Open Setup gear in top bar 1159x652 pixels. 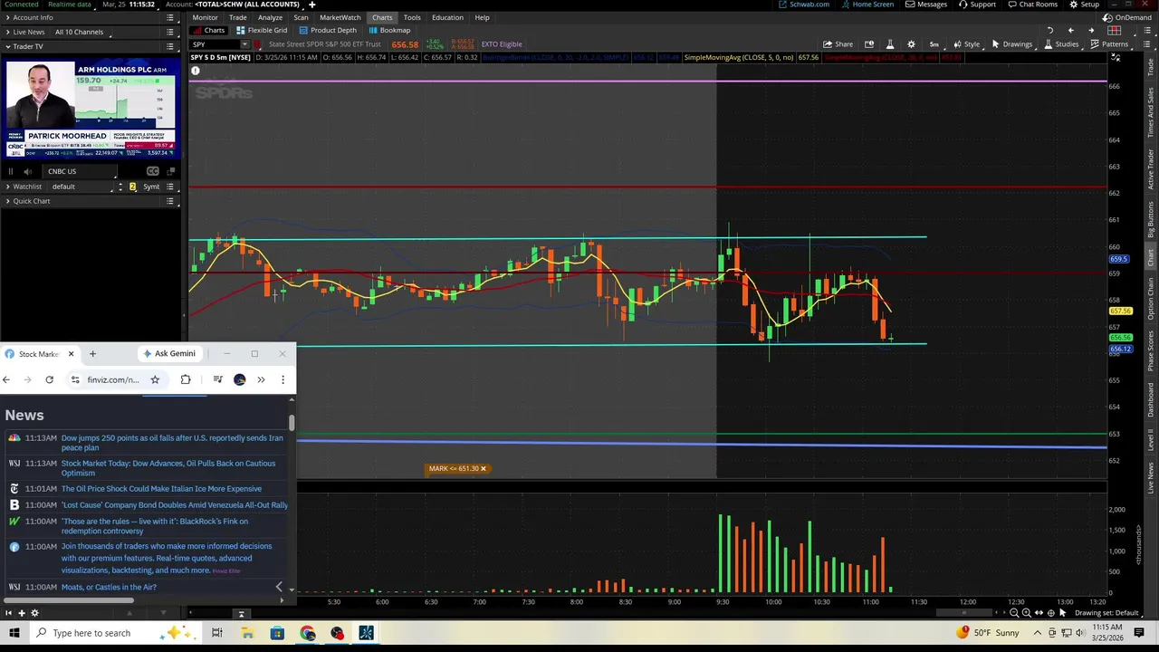(1084, 5)
